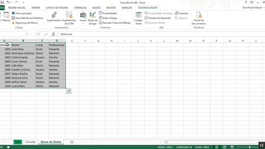The width and height of the screenshot is (265, 149).
Task: Toggle Usar Referências Relativas
Action: 28,18
